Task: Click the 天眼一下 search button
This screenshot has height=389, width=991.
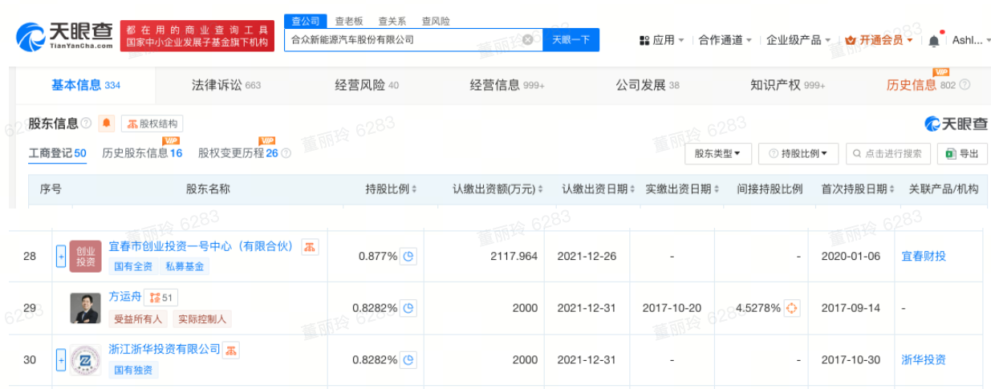Action: click(x=571, y=39)
